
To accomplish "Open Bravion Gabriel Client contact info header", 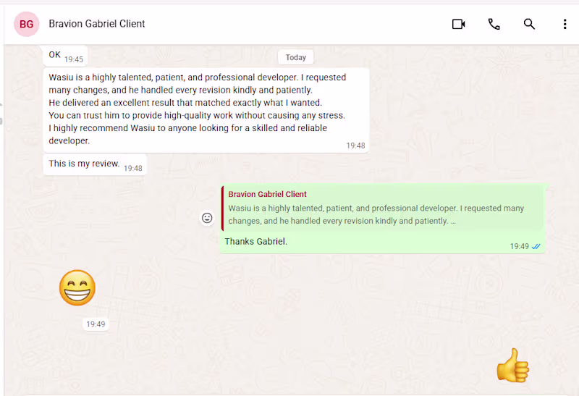I will pos(97,24).
